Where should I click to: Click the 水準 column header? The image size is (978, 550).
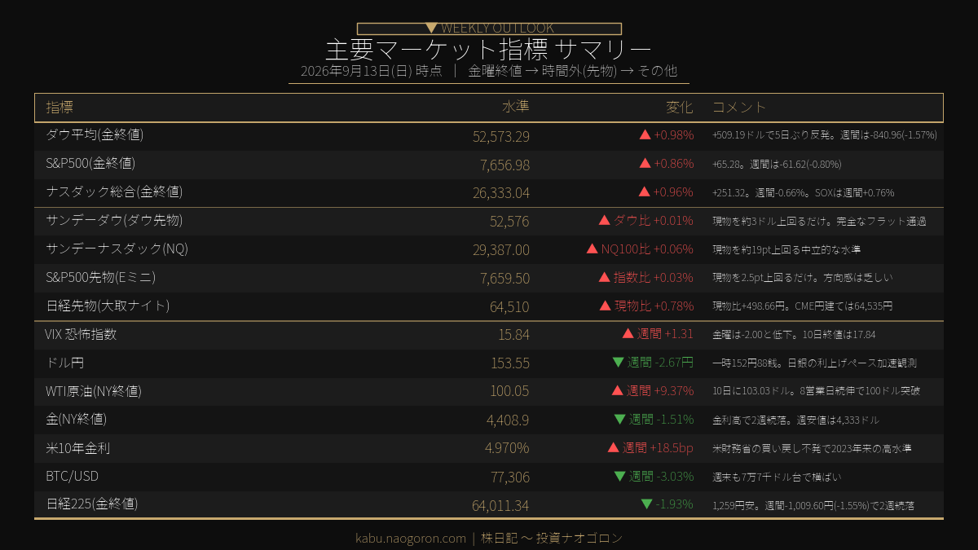(x=516, y=107)
